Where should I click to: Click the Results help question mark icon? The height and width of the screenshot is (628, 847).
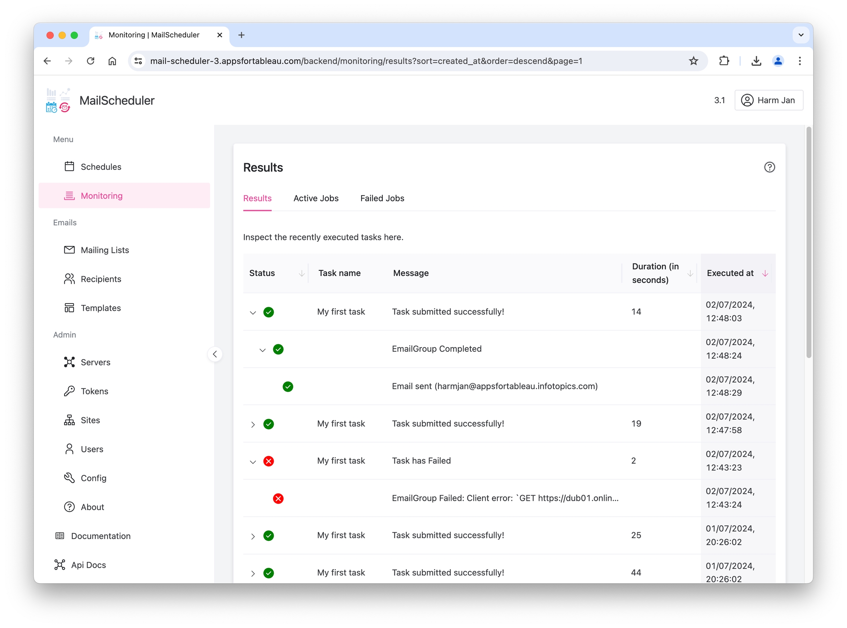(x=769, y=167)
